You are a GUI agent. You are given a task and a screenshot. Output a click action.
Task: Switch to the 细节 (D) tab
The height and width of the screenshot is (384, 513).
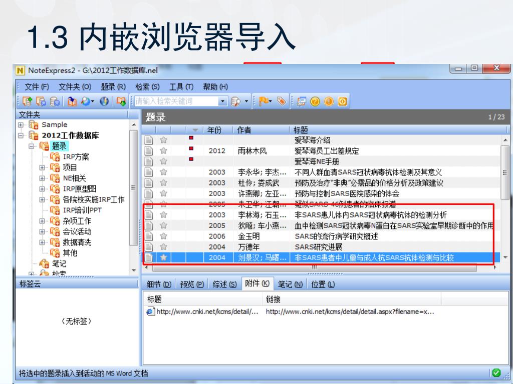(159, 284)
